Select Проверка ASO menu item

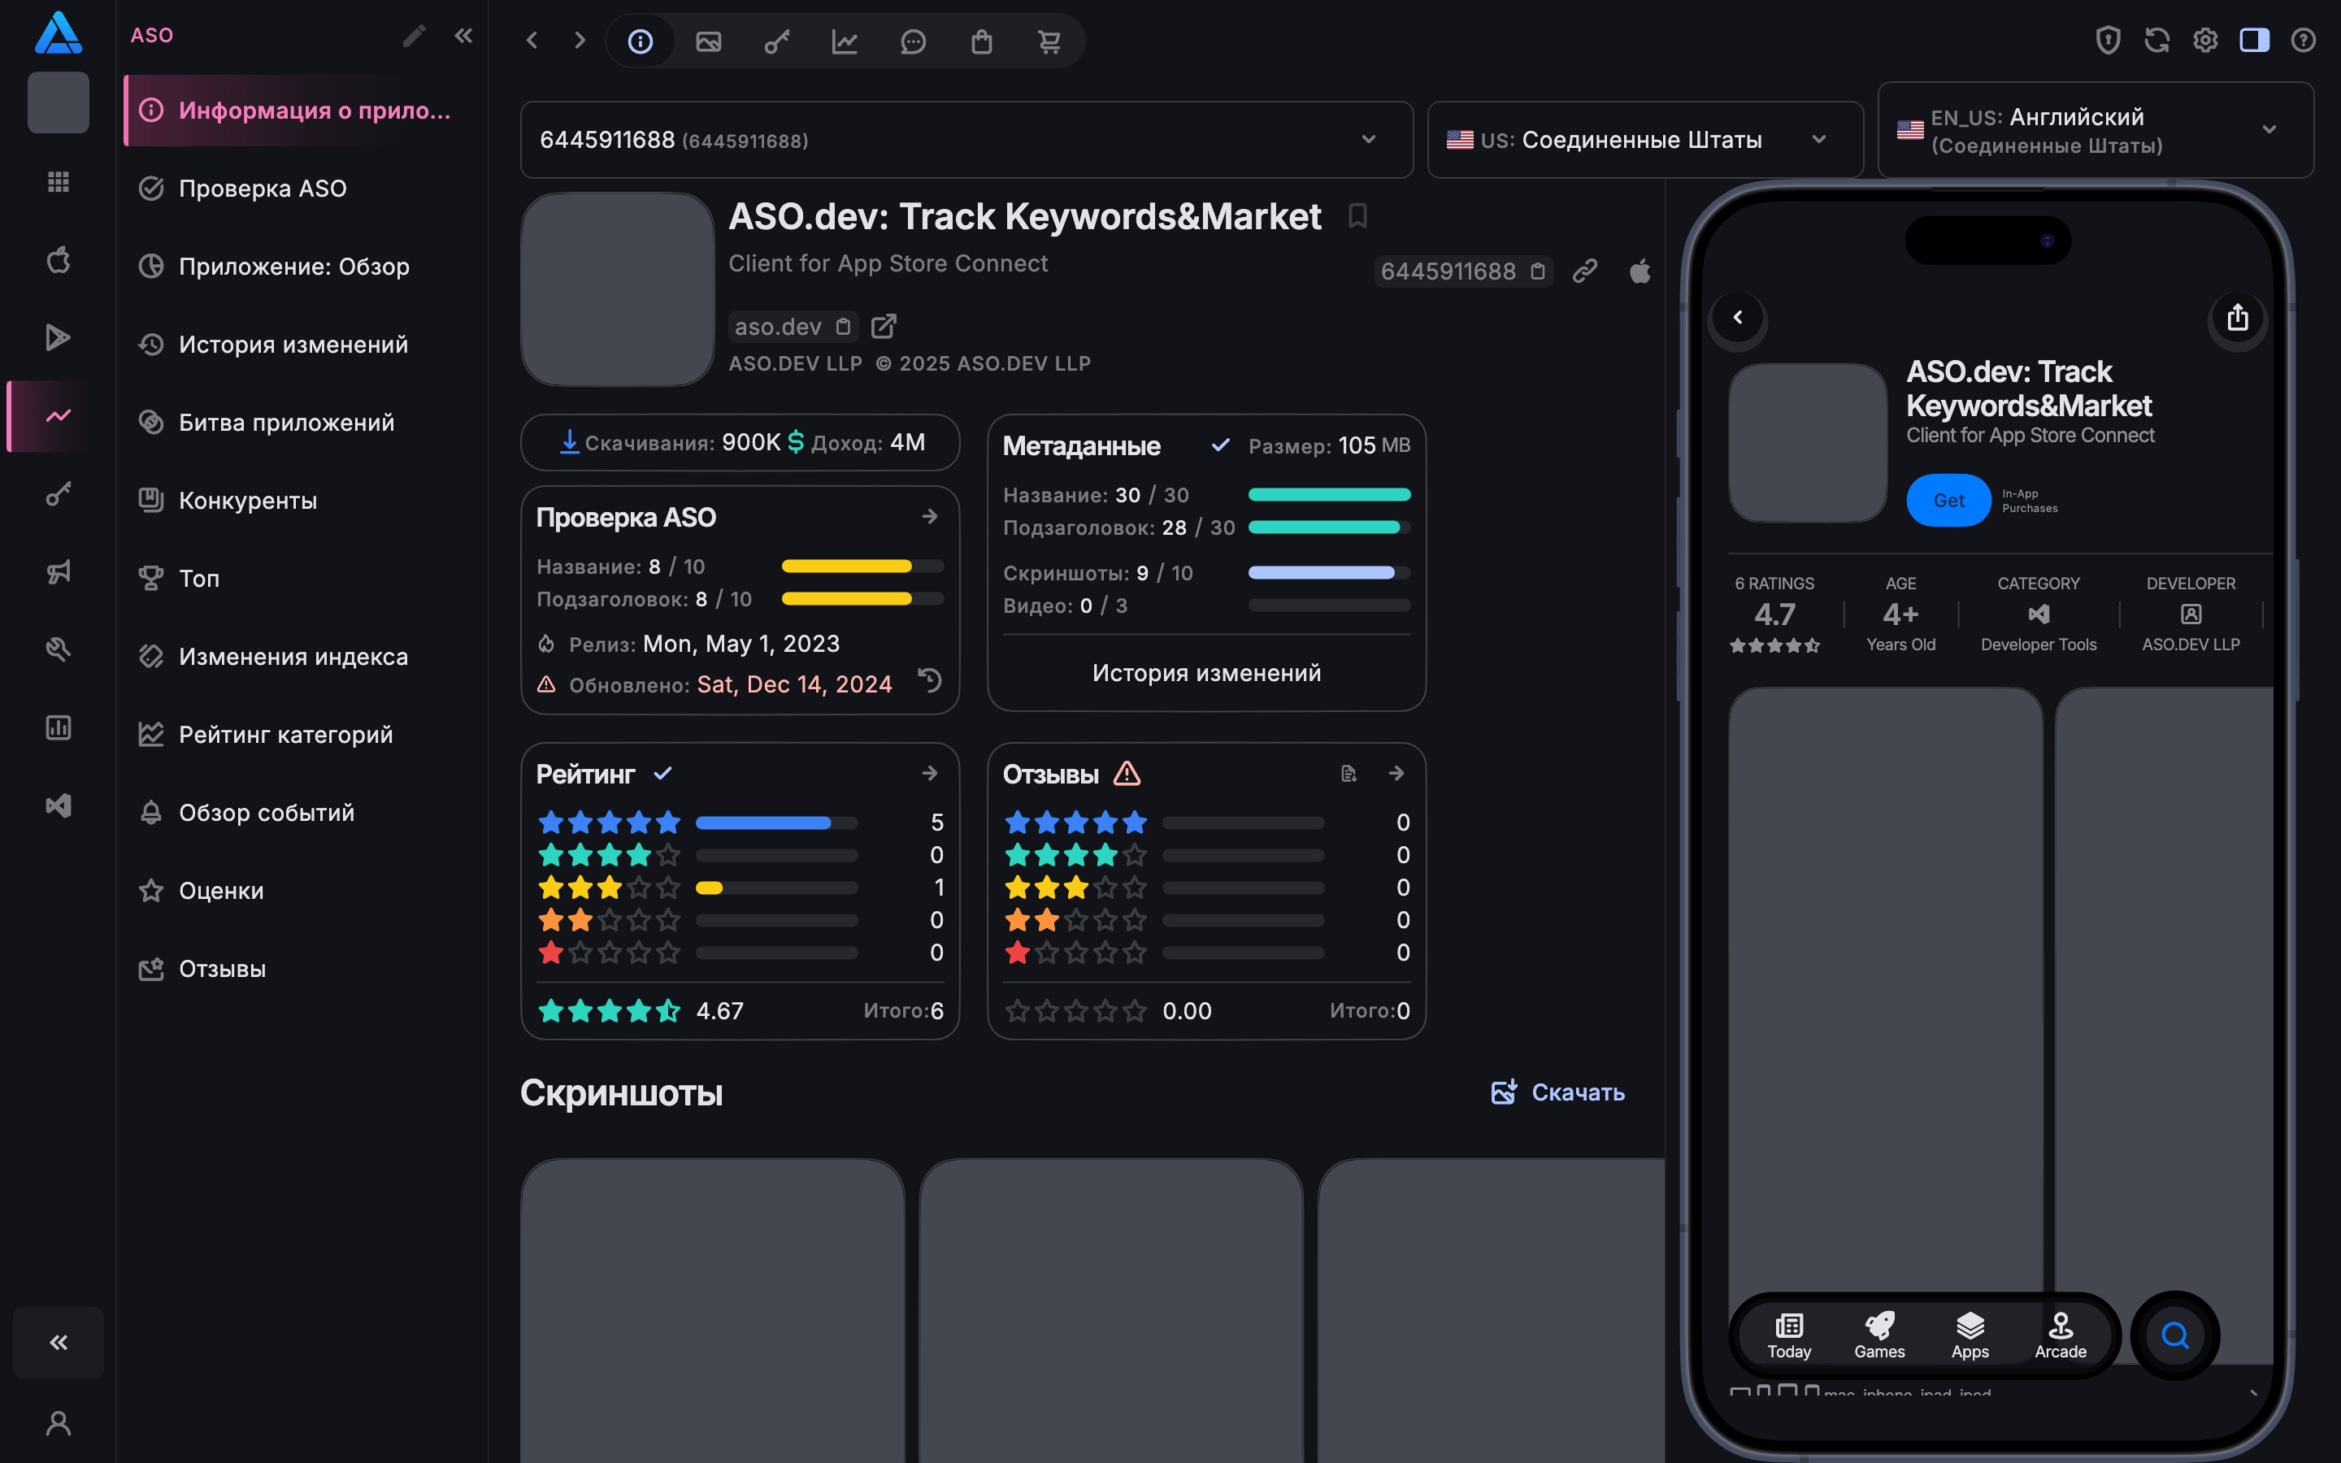tap(300, 188)
